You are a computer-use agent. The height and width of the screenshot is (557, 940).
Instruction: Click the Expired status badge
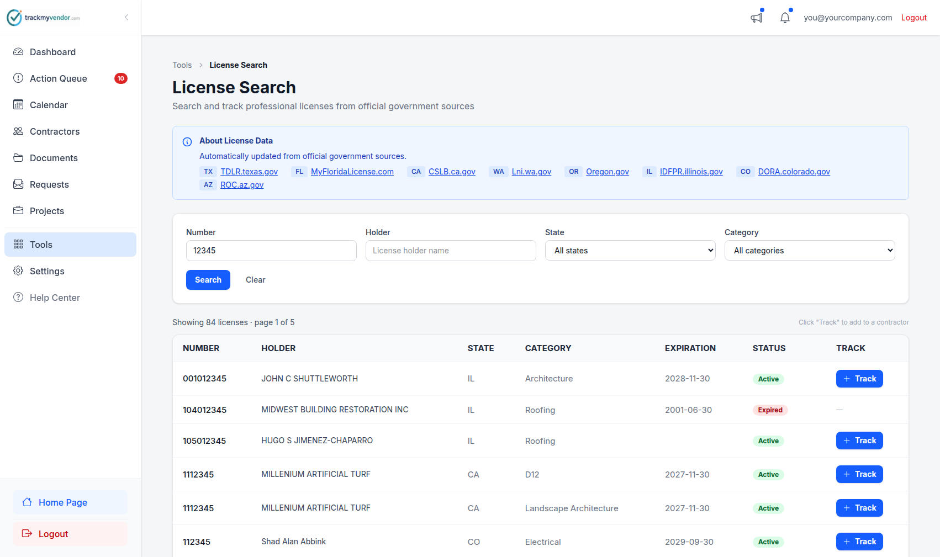point(770,410)
